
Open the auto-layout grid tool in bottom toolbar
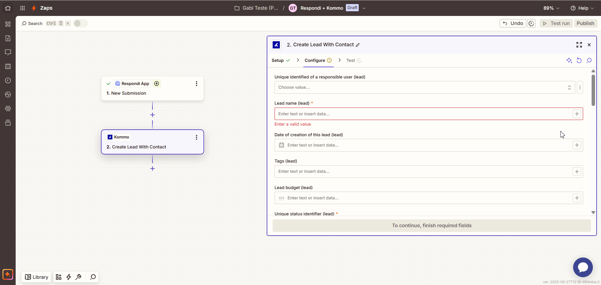coord(59,277)
